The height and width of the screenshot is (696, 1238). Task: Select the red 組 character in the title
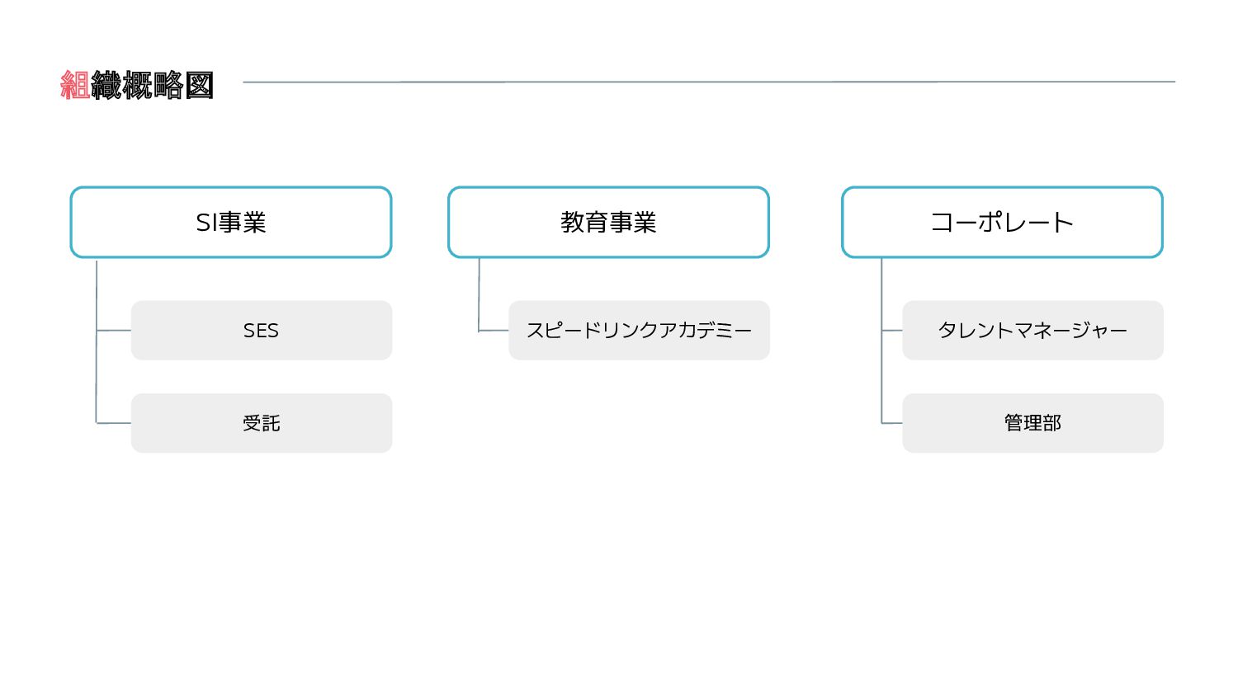(x=75, y=85)
